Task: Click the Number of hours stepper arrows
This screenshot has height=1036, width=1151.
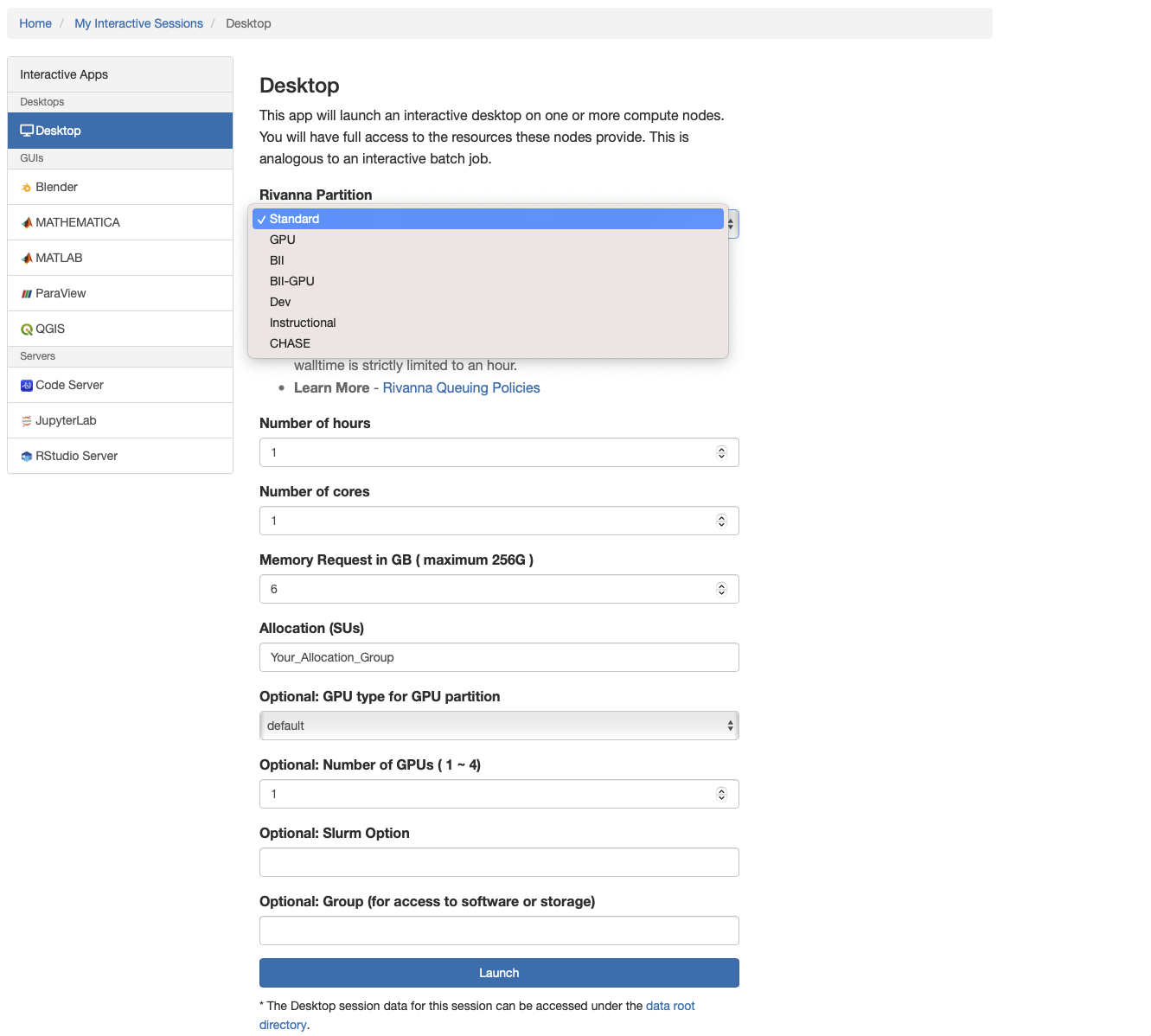Action: click(x=721, y=452)
